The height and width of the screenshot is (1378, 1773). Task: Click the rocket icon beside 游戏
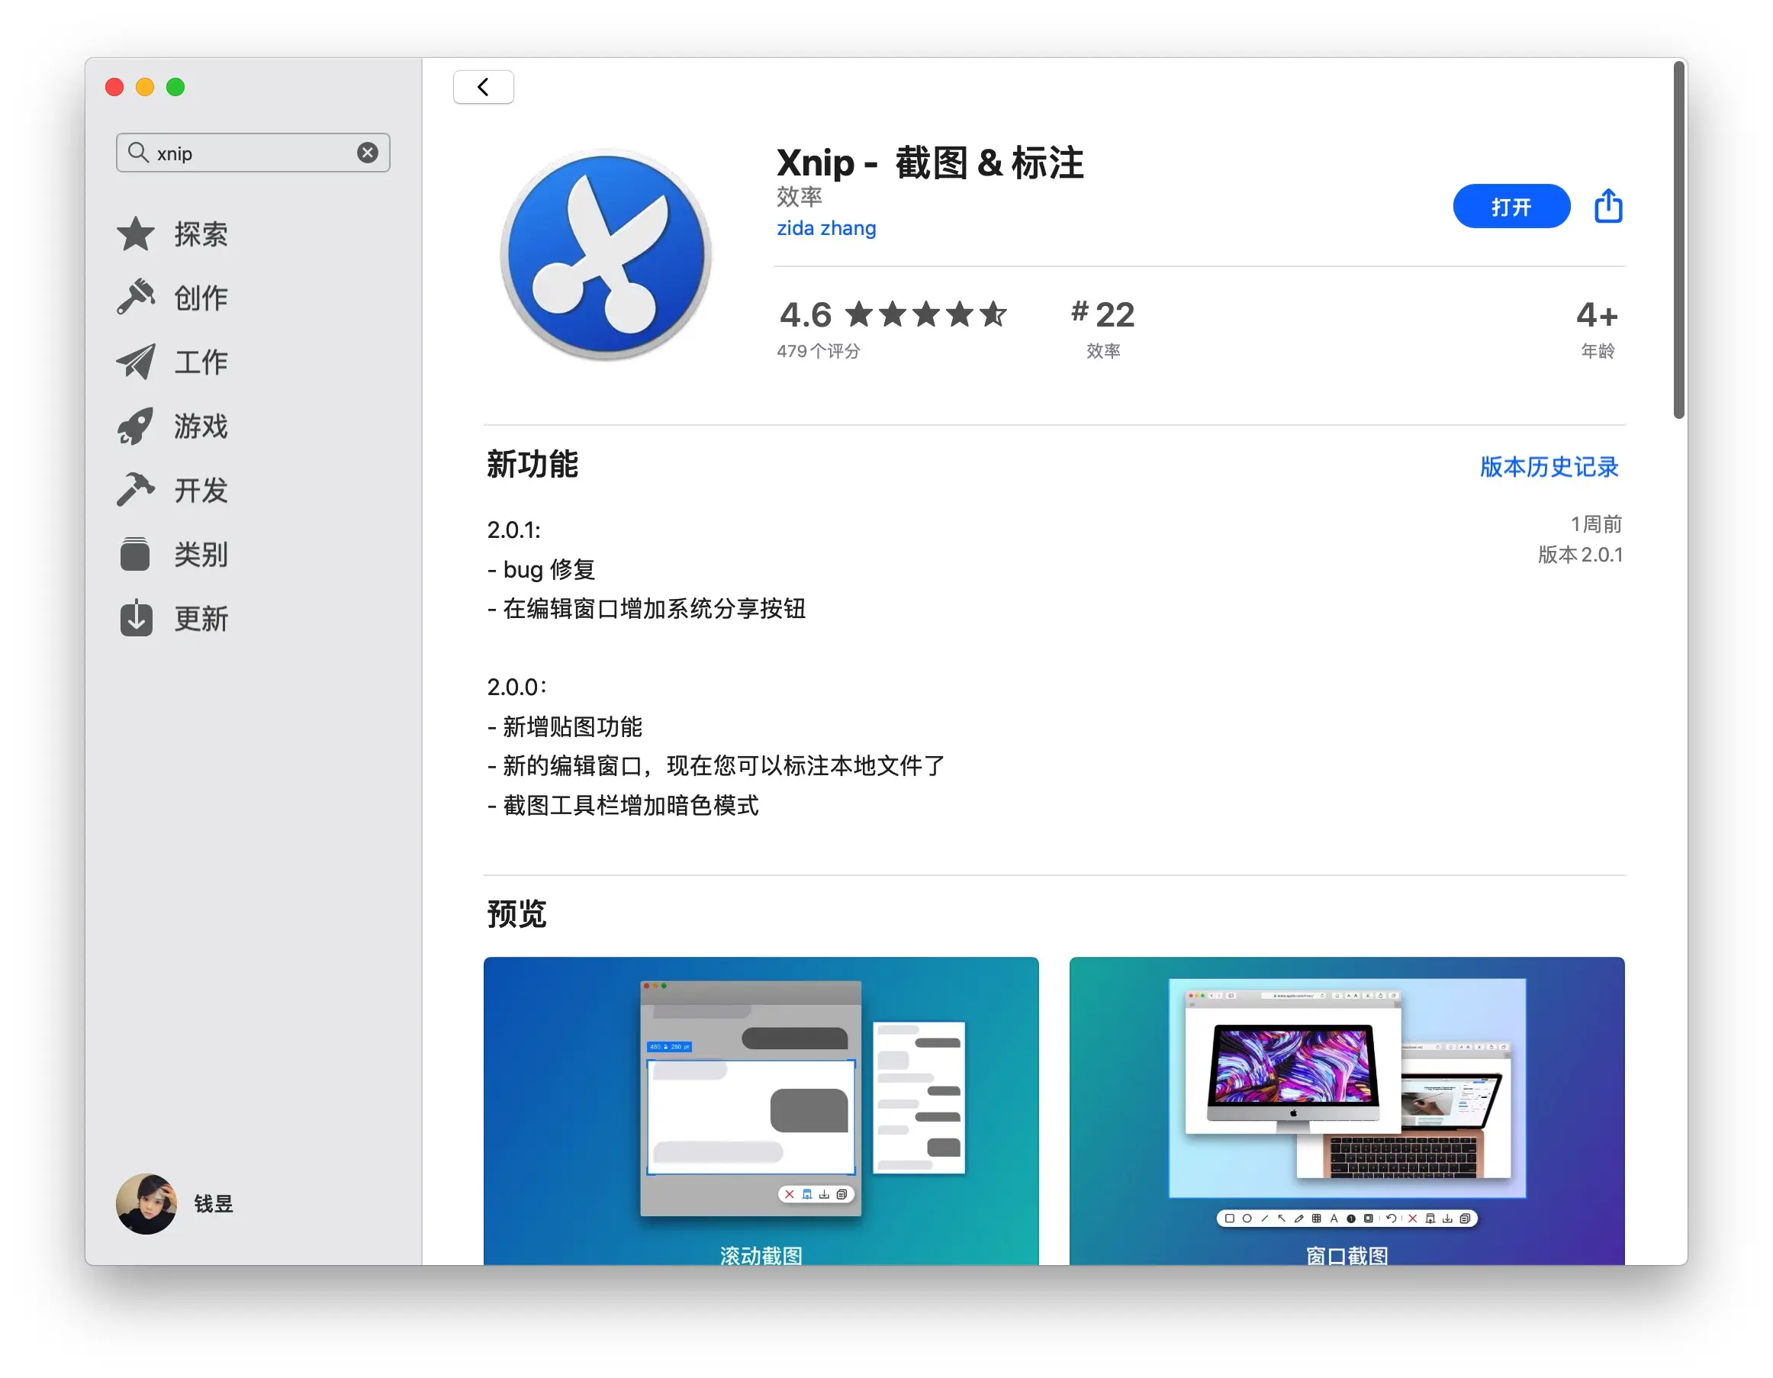[x=136, y=427]
